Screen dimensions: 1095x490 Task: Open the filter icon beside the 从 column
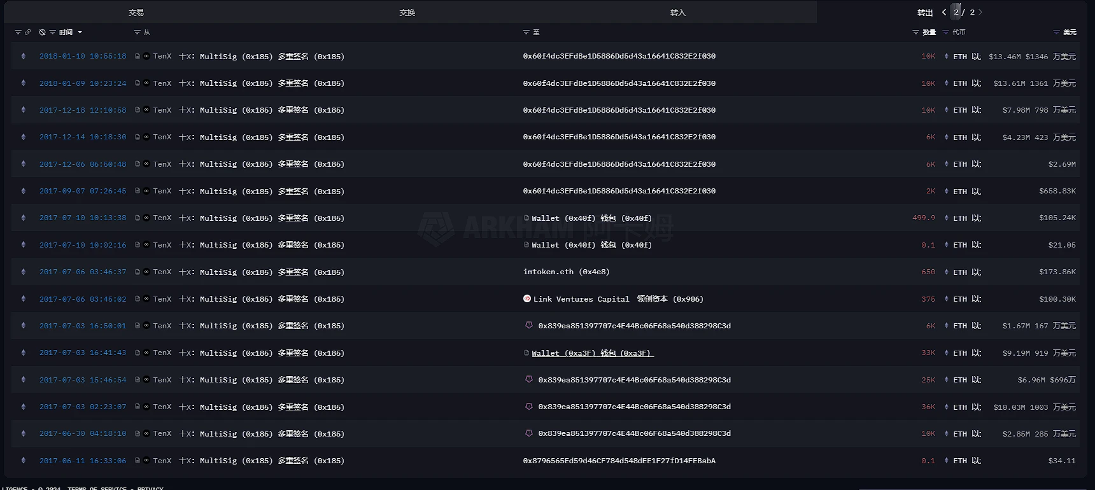[x=137, y=32]
